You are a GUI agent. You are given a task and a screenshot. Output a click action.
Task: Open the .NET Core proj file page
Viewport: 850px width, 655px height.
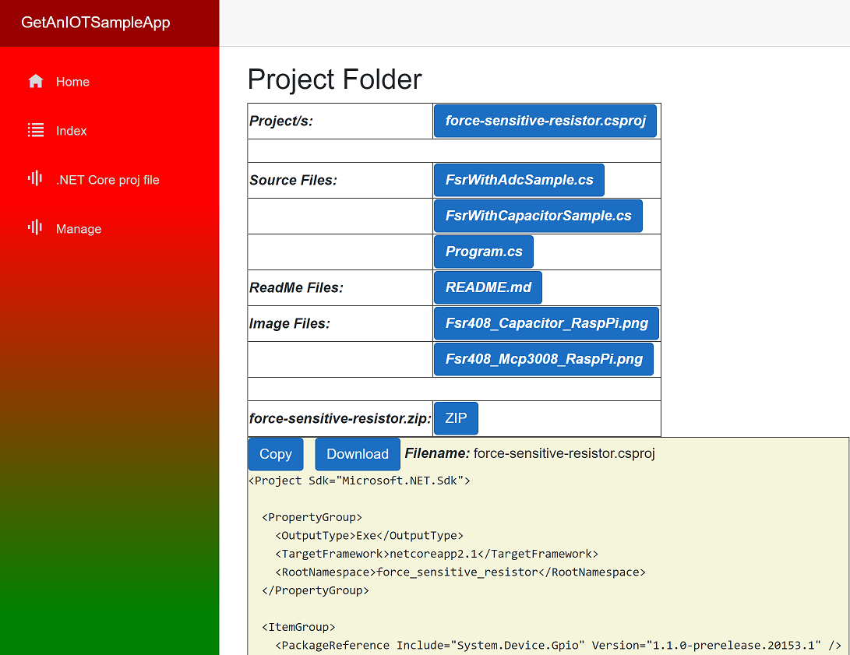(108, 180)
